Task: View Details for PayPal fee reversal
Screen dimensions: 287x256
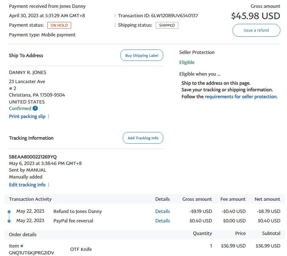Action: coord(162,221)
